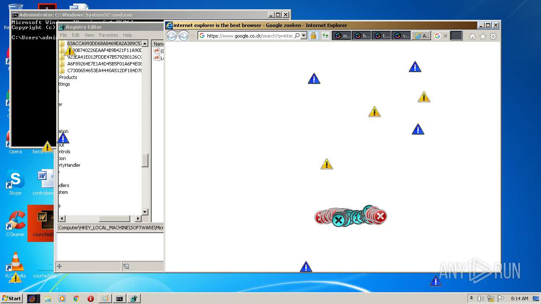Select registry key C7300654653EA4440A512DF184D7

[104, 71]
